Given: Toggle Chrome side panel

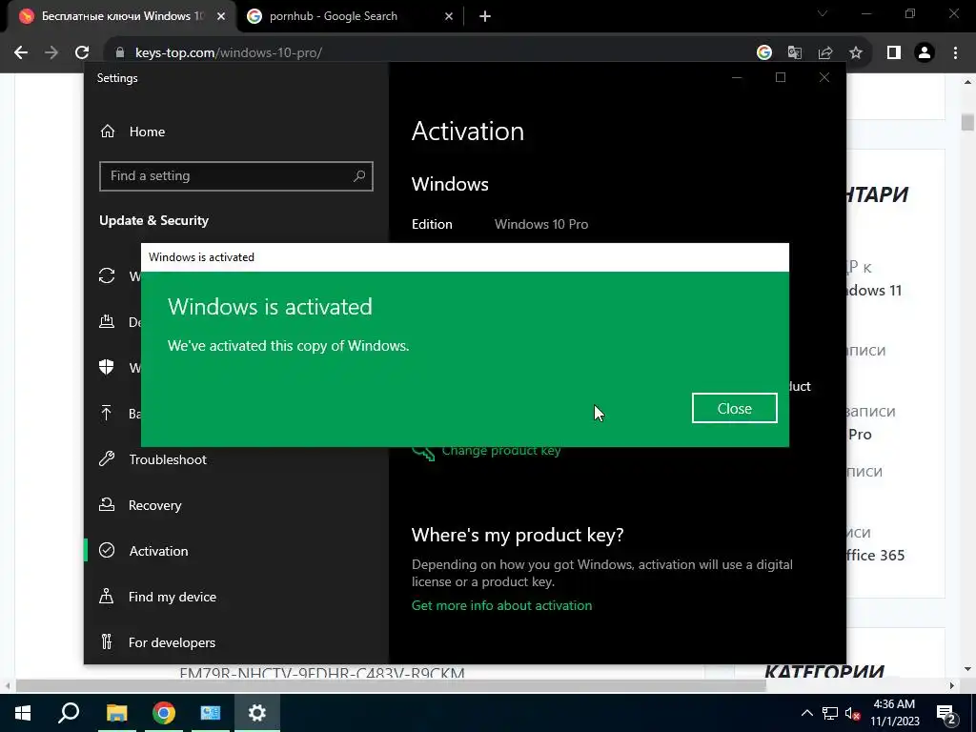Looking at the screenshot, I should (894, 53).
